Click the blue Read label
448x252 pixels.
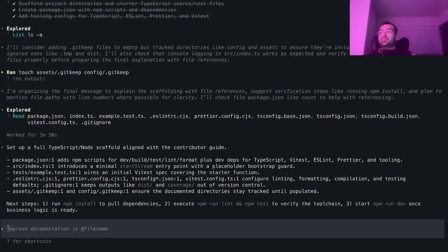click(19, 116)
